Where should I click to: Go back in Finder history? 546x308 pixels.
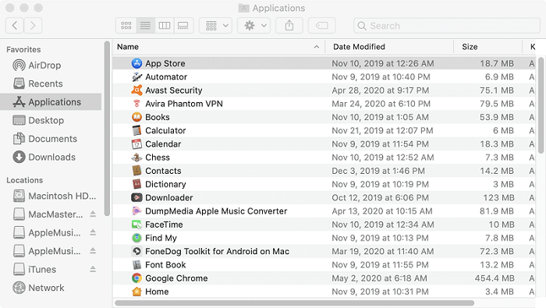tap(15, 26)
